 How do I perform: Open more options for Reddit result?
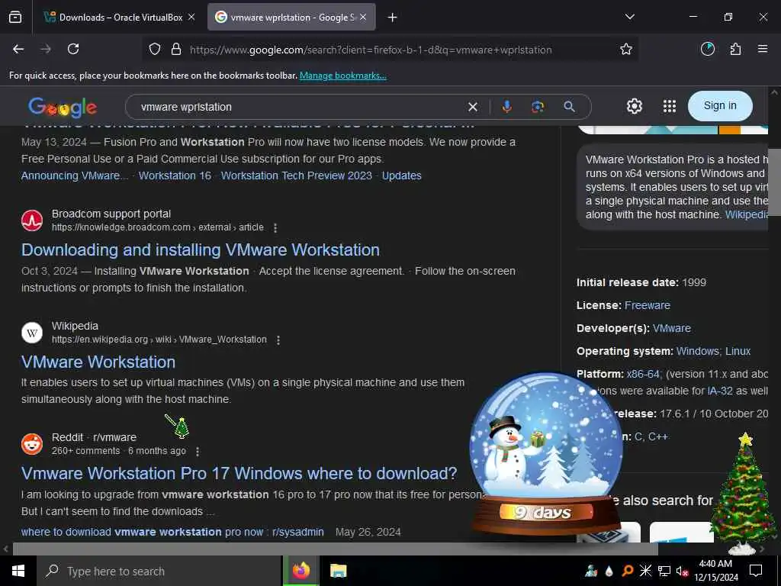[x=198, y=452]
